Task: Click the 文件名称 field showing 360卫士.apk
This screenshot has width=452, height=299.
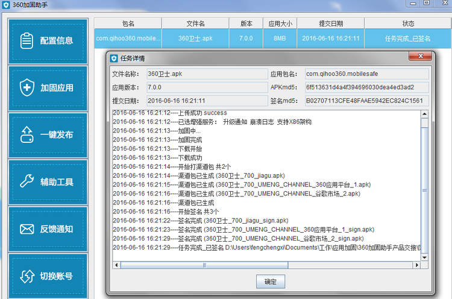Action: click(x=207, y=74)
